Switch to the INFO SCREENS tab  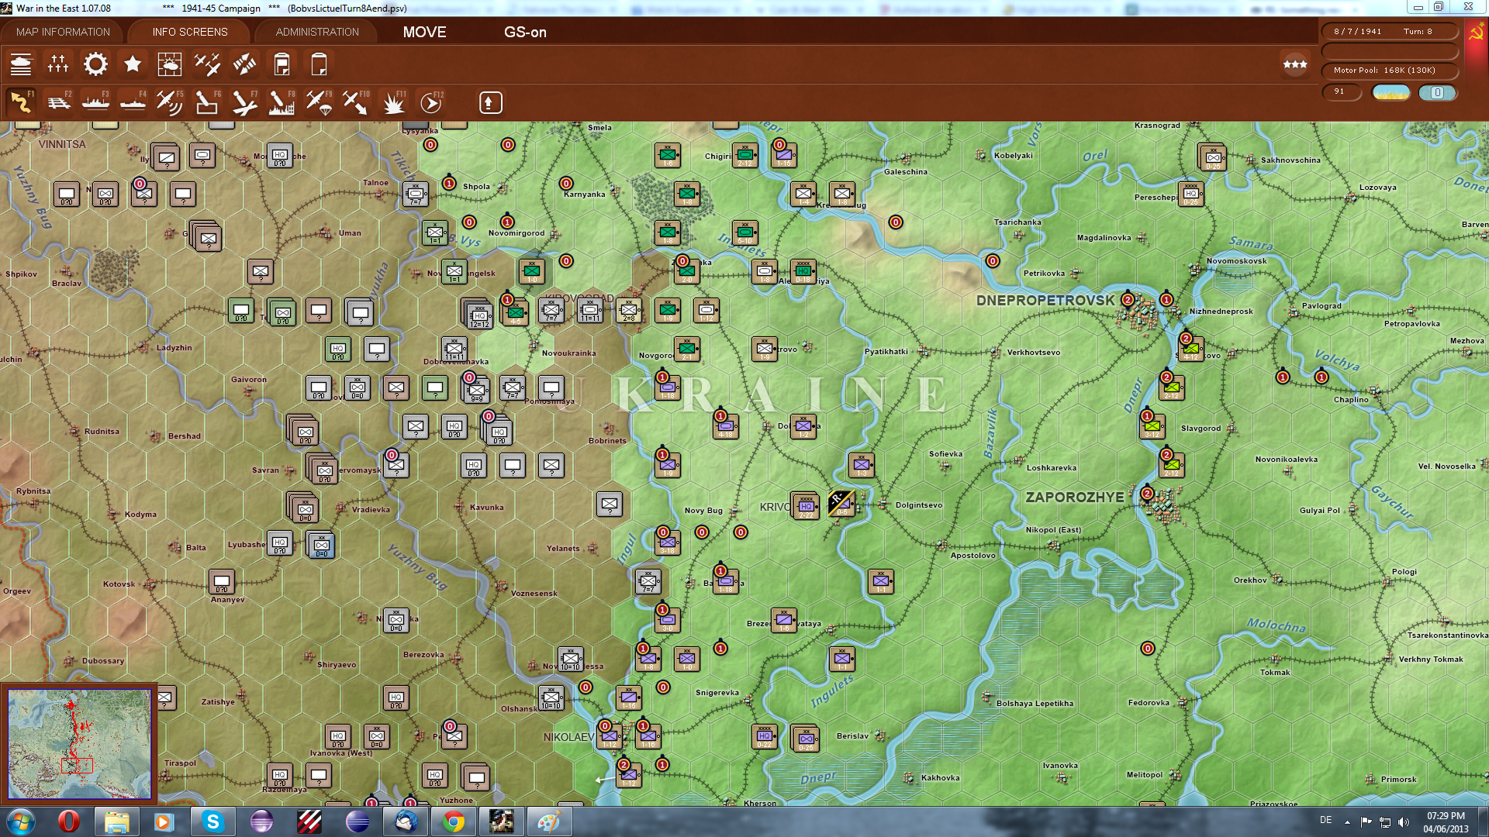pos(190,32)
